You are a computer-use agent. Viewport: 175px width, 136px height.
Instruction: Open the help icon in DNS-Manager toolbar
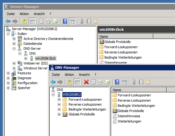coord(117,82)
